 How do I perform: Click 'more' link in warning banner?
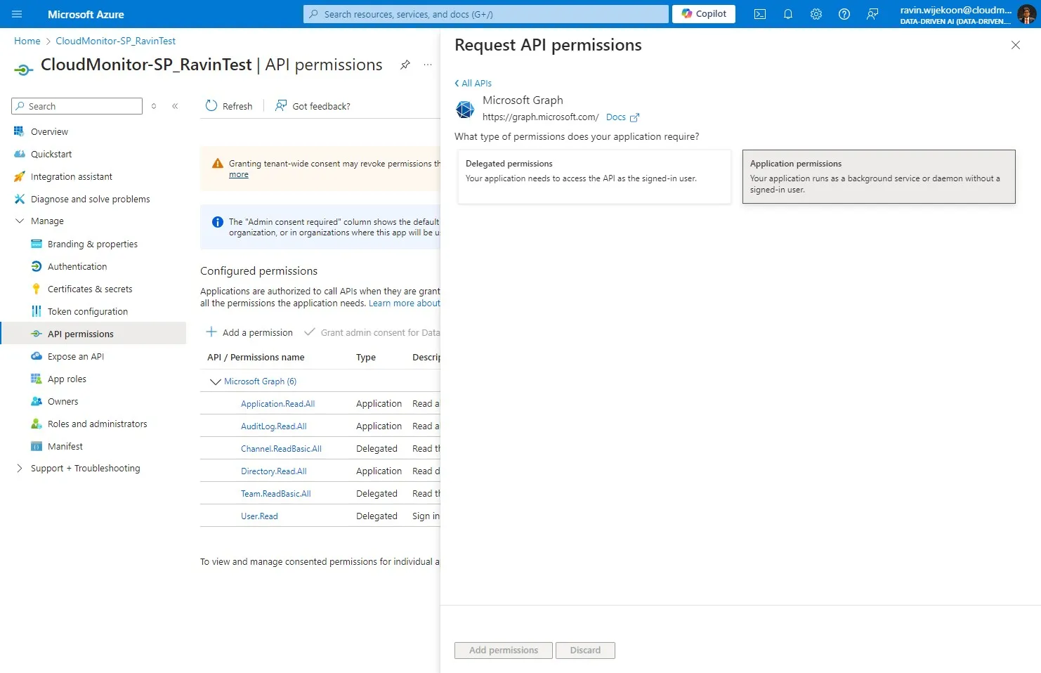coord(238,175)
